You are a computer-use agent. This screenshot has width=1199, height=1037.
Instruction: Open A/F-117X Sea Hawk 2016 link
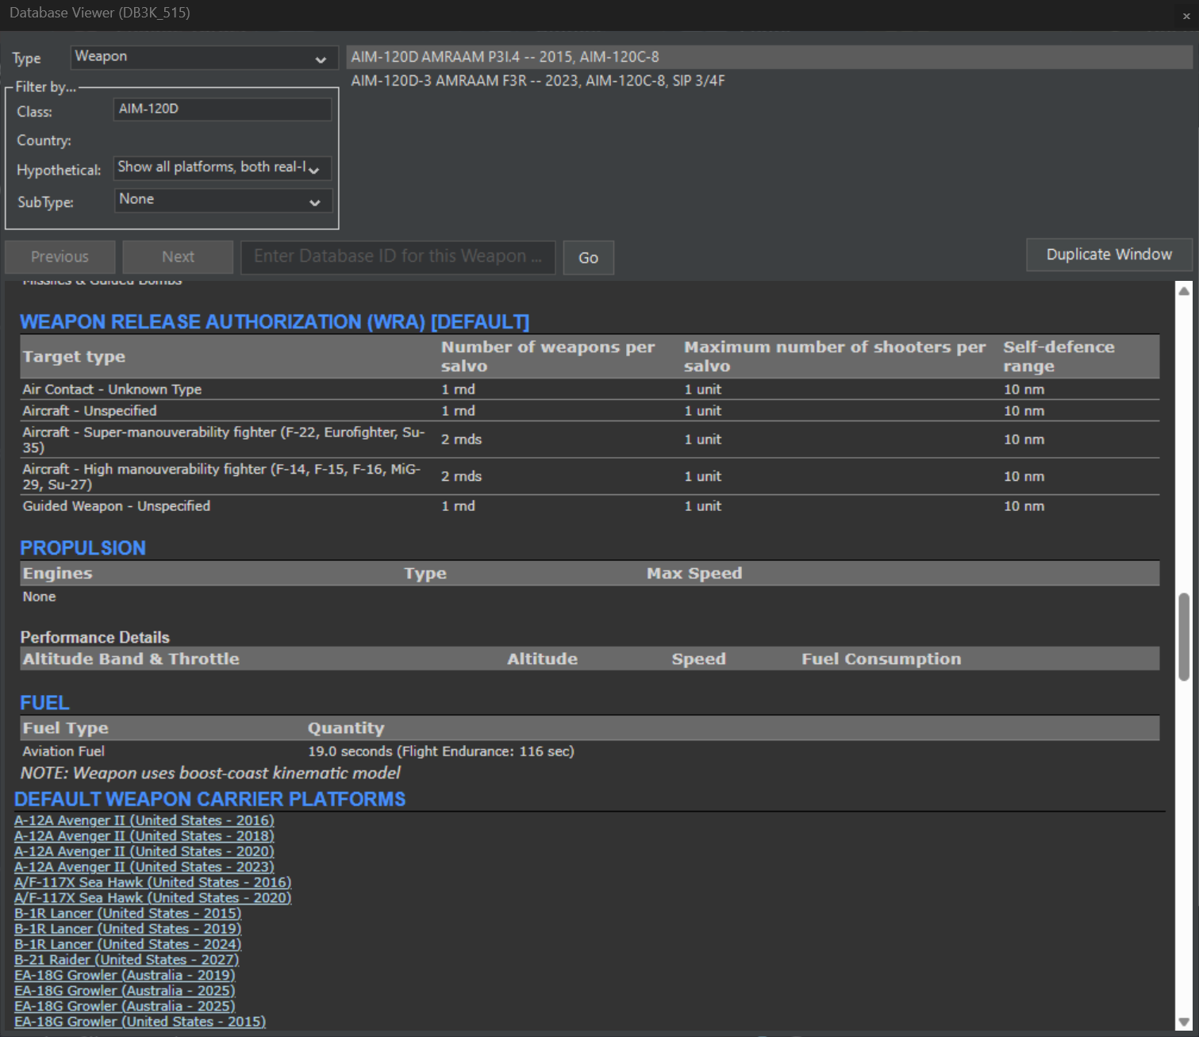click(152, 882)
